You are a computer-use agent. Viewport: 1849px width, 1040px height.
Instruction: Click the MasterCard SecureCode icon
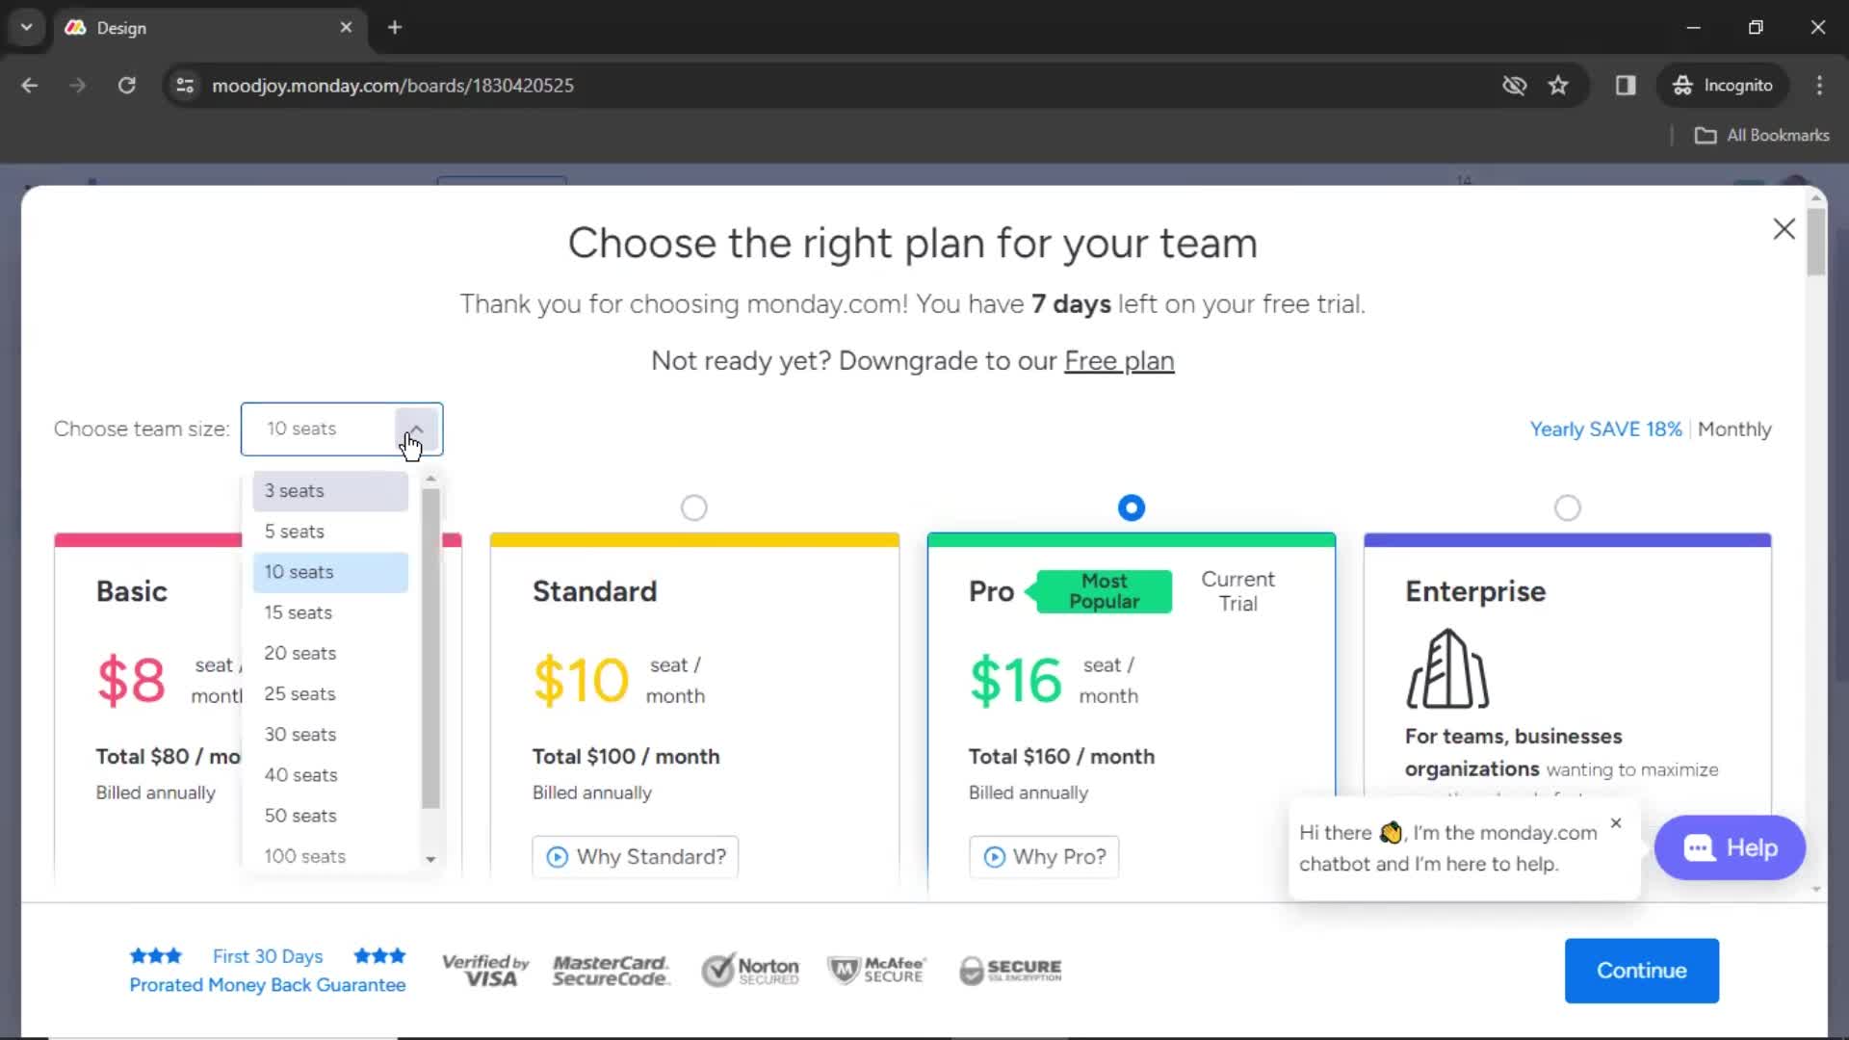tap(610, 969)
